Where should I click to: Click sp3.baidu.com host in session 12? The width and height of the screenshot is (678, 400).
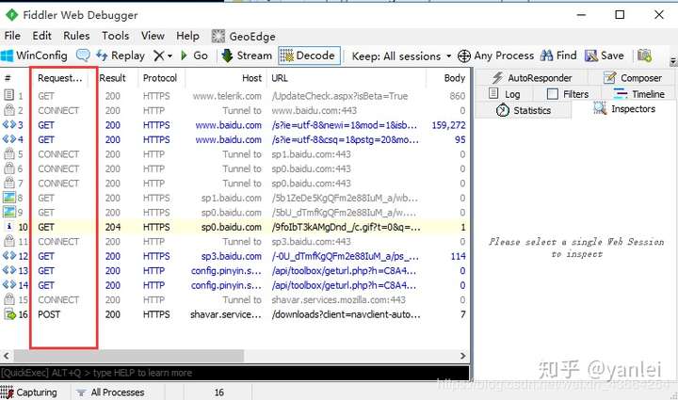(x=232, y=256)
